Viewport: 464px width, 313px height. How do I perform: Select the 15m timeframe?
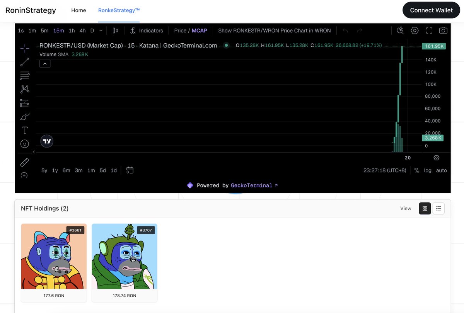pos(59,31)
